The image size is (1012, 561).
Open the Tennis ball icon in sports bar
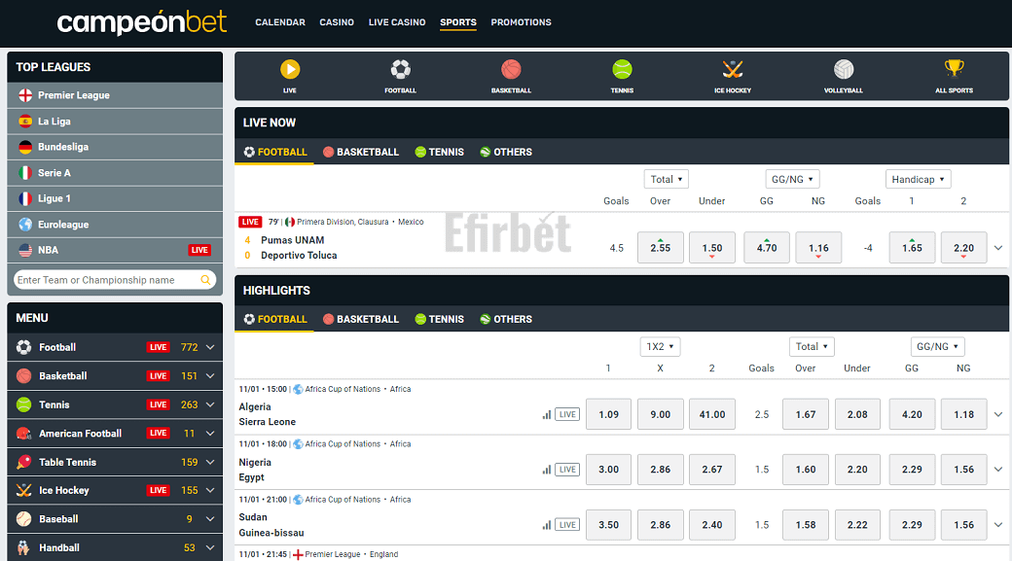coord(622,70)
